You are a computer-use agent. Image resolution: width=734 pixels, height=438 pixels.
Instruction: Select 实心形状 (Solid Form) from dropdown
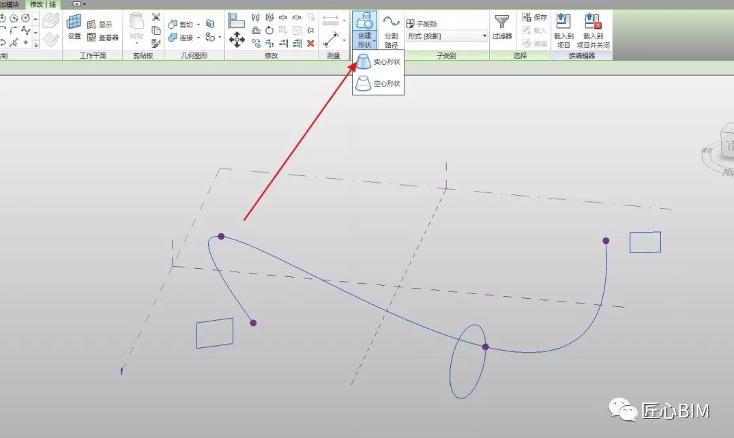pyautogui.click(x=378, y=62)
